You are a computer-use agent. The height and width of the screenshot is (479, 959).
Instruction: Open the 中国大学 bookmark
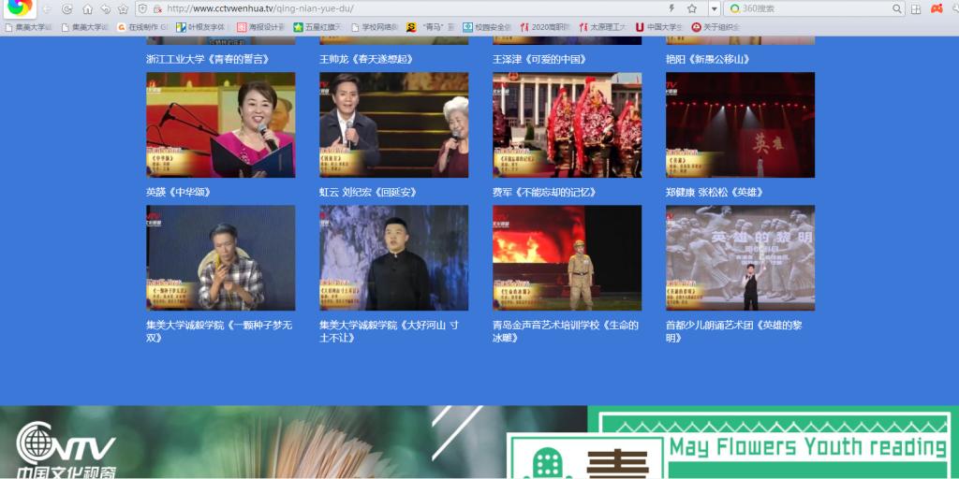pos(658,27)
